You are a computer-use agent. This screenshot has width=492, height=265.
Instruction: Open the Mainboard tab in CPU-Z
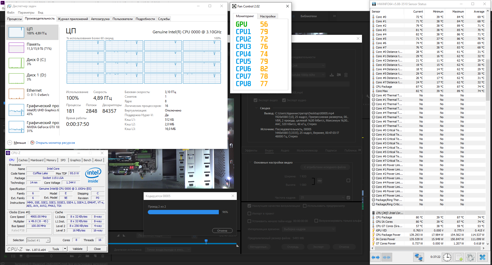click(37, 160)
